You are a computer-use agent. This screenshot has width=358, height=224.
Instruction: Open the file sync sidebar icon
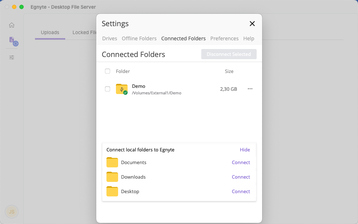[x=14, y=41]
